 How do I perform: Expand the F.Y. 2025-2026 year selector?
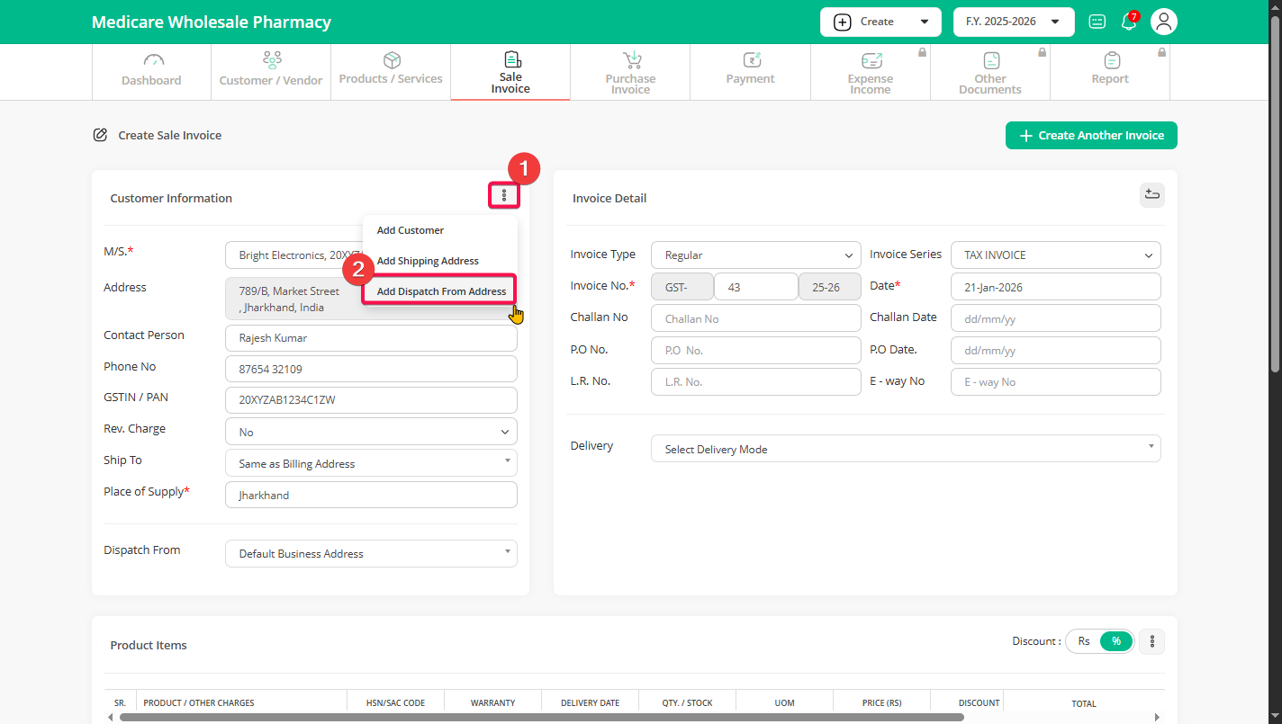[x=1013, y=22]
